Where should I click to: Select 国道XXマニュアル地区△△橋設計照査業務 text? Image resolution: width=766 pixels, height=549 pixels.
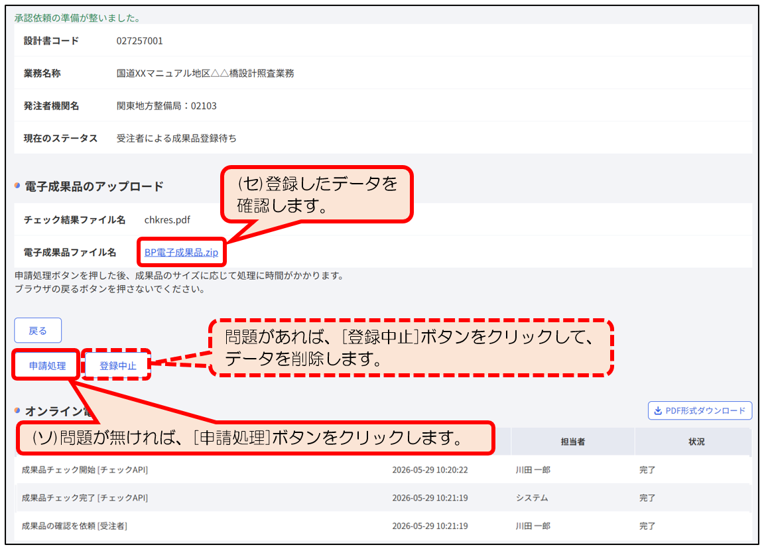205,73
